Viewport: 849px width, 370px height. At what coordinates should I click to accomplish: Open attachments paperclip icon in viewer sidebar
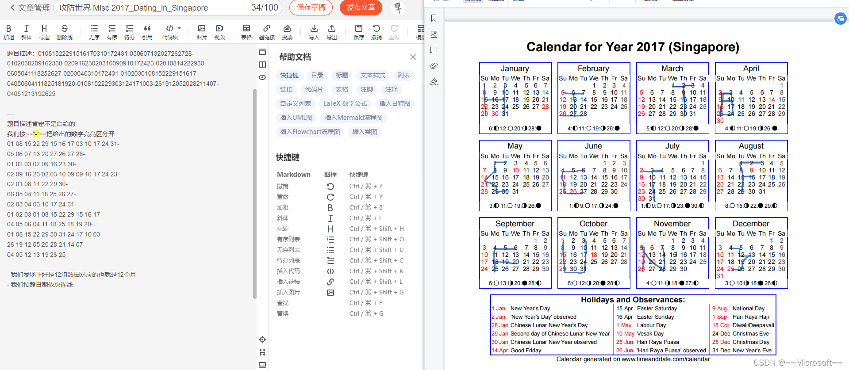click(x=434, y=66)
